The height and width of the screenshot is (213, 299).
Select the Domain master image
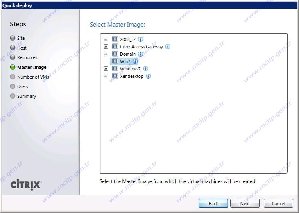[128, 54]
